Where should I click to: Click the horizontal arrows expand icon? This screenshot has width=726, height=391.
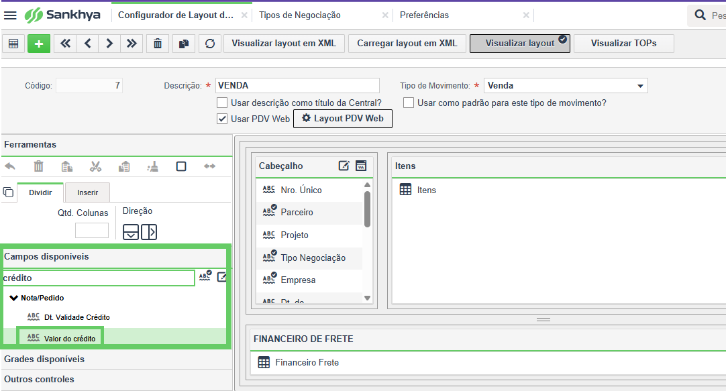pyautogui.click(x=210, y=166)
